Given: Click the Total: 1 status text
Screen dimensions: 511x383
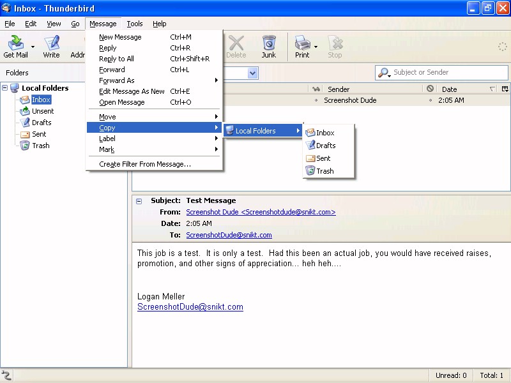Looking at the screenshot, I should click(x=491, y=375).
